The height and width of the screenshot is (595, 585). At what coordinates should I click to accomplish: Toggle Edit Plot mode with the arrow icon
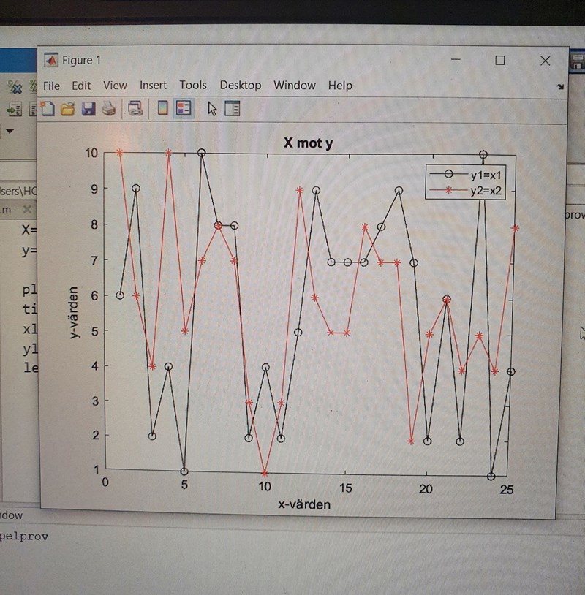(211, 108)
